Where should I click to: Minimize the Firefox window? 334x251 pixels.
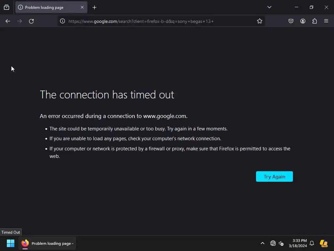click(296, 7)
